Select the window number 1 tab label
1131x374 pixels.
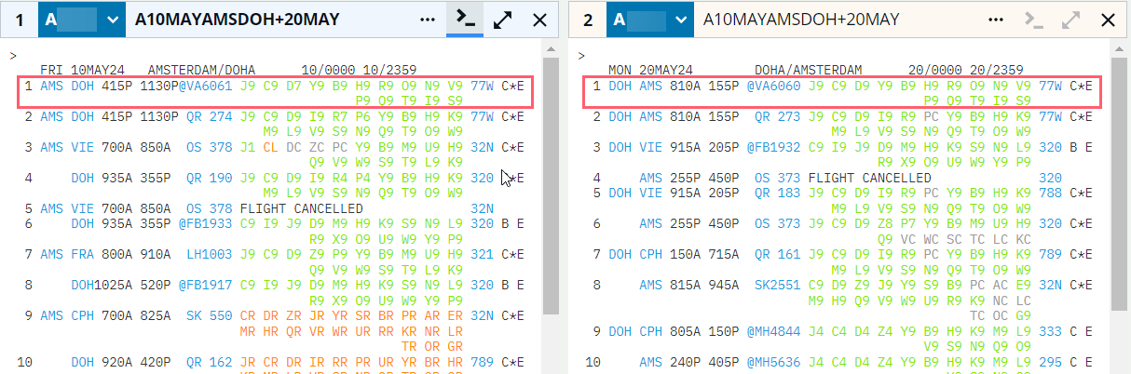click(19, 20)
